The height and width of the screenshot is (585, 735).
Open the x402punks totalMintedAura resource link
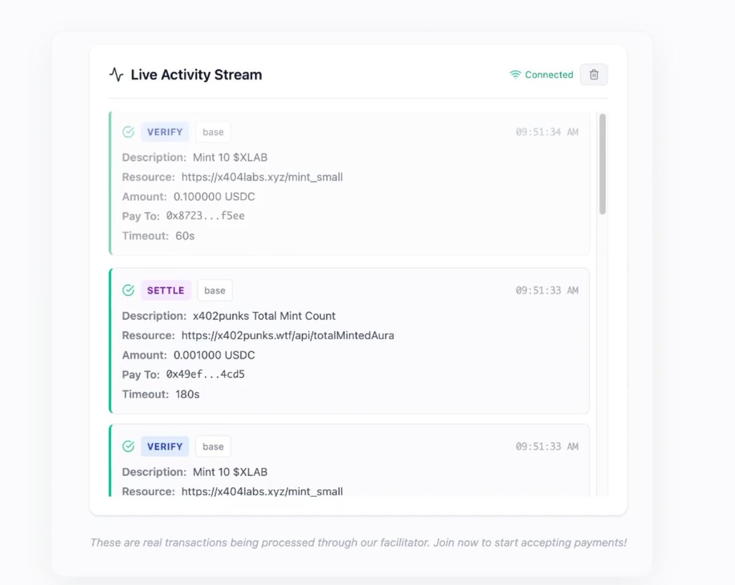288,335
